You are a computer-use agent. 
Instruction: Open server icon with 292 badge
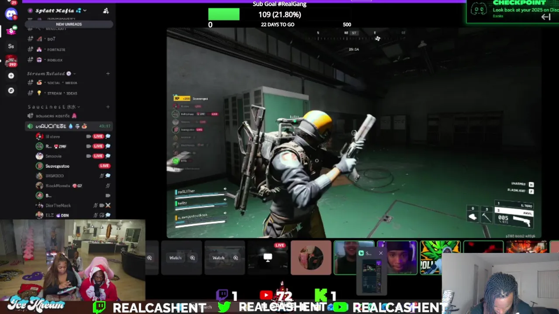pyautogui.click(x=11, y=61)
